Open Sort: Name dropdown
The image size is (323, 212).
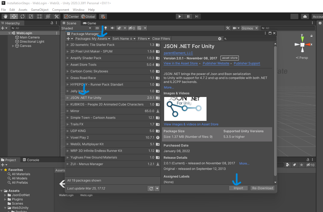click(x=124, y=39)
